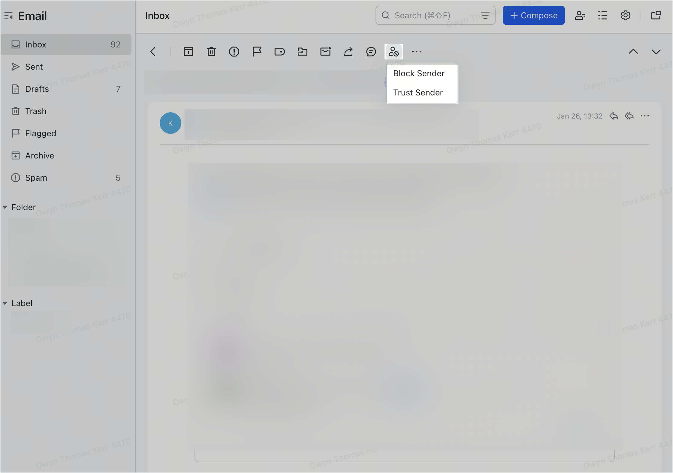Mark email as unread envelope icon
Image resolution: width=673 pixels, height=473 pixels.
pyautogui.click(x=325, y=52)
